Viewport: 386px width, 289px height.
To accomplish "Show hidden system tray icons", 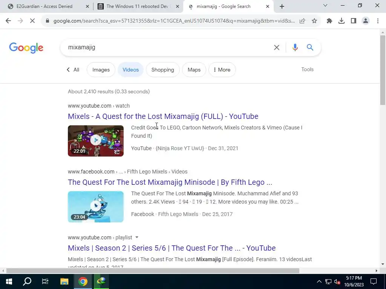I will [319, 281].
